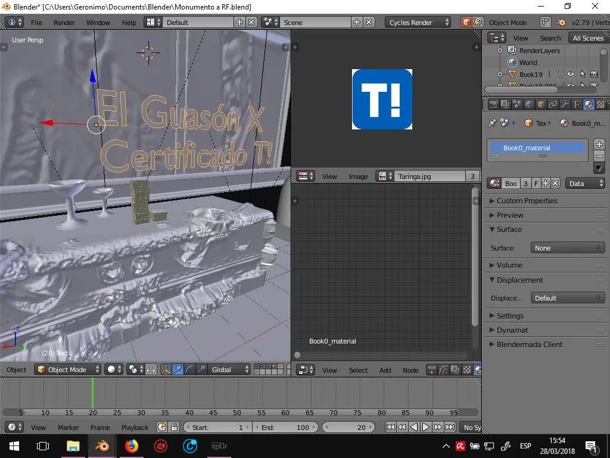The height and width of the screenshot is (458, 610).
Task: Unlink the material with the X button
Action: coord(555,184)
